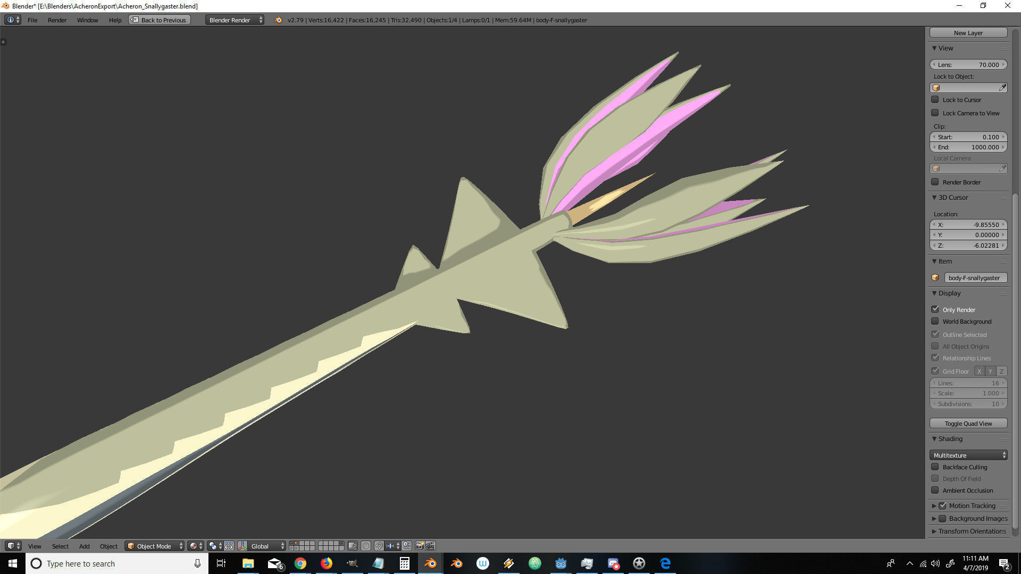
Task: Toggle the snap magnet icon
Action: tap(379, 546)
